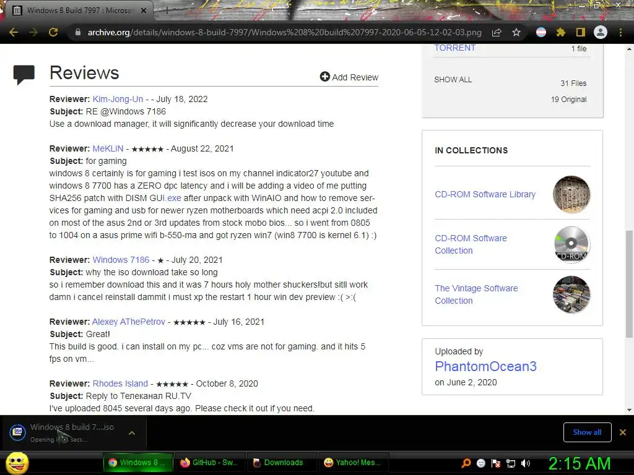Screen dimensions: 634x475
Task: Click the Action Center flag tray icon
Action: 496,463
